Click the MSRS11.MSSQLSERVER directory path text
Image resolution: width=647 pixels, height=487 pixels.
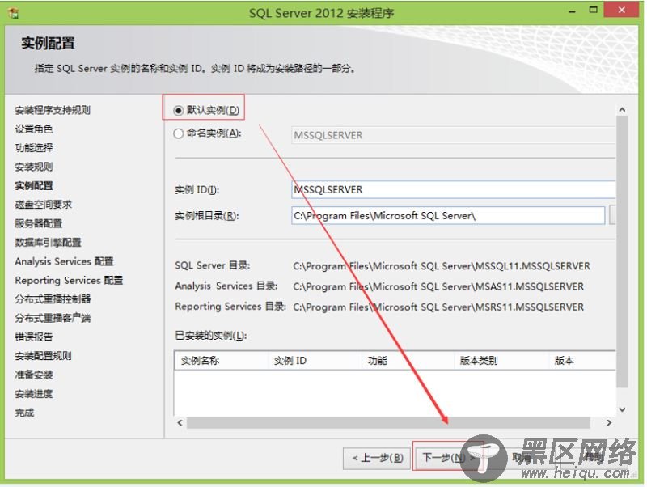point(438,307)
